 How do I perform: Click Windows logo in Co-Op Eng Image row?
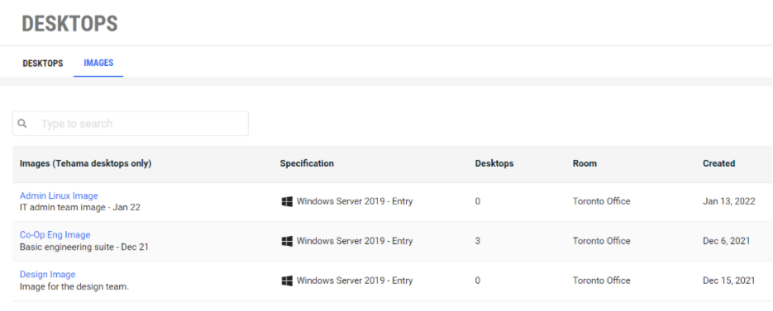[287, 241]
